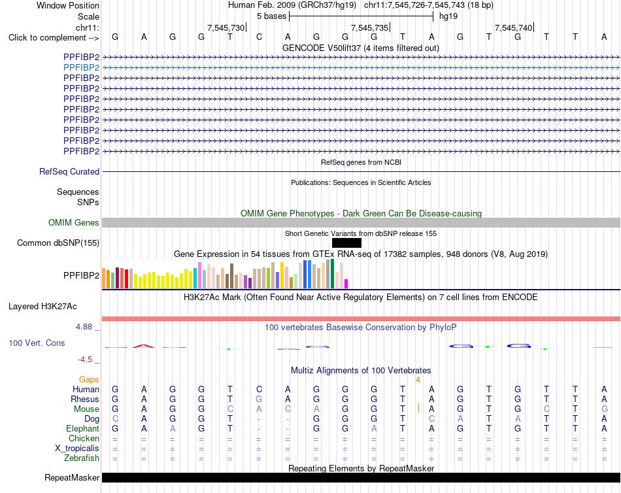The width and height of the screenshot is (621, 493).
Task: Open the 100 Vert. Cons track label
Action: point(37,343)
